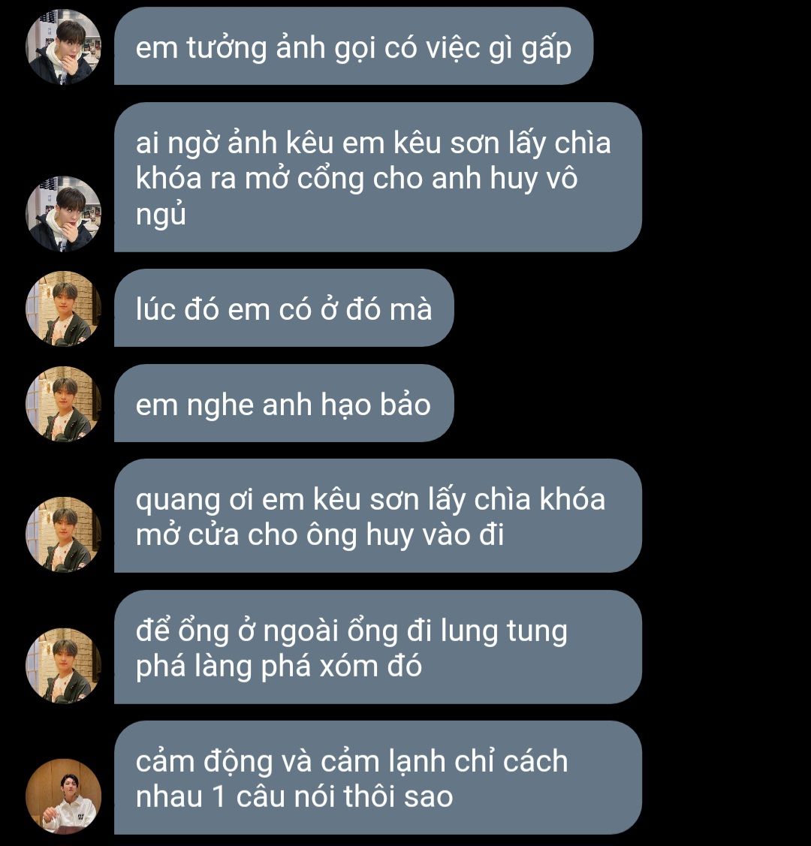Open white-shirt avatar beside 'cảm động và cảm lạnh'
The height and width of the screenshot is (846, 811).
click(64, 796)
